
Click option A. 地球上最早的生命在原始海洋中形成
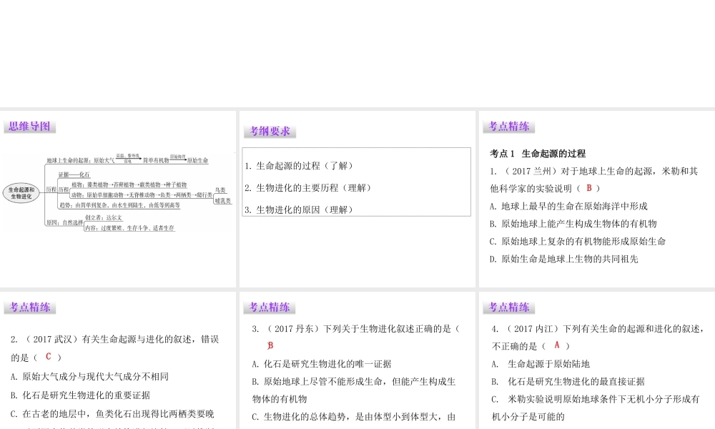[x=568, y=206]
